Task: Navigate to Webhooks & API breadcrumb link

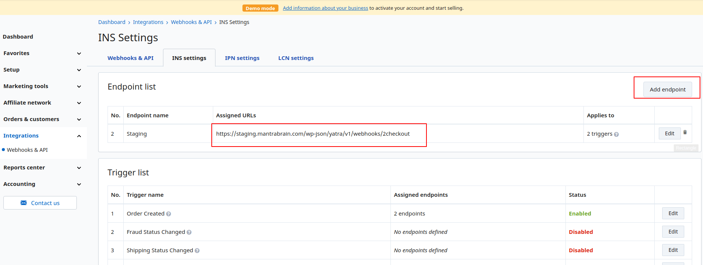Action: coord(191,22)
